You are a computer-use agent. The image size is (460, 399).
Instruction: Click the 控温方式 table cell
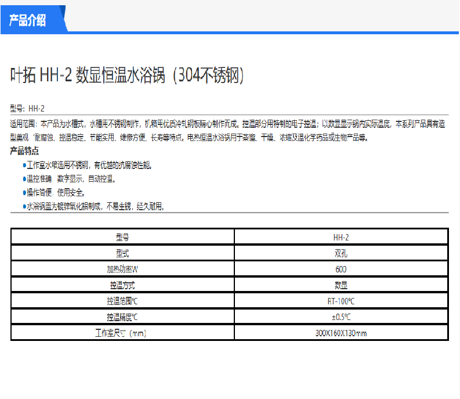(122, 285)
